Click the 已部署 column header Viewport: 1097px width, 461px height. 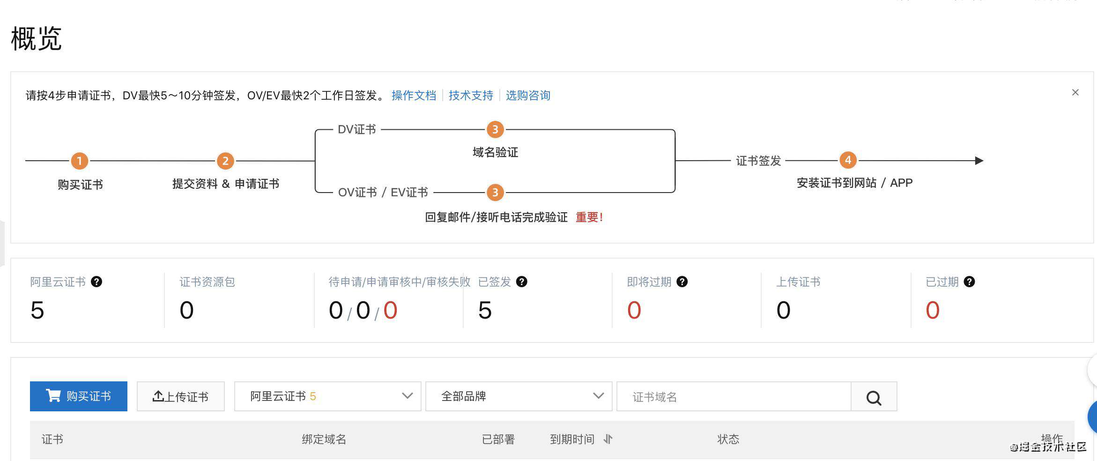(498, 439)
